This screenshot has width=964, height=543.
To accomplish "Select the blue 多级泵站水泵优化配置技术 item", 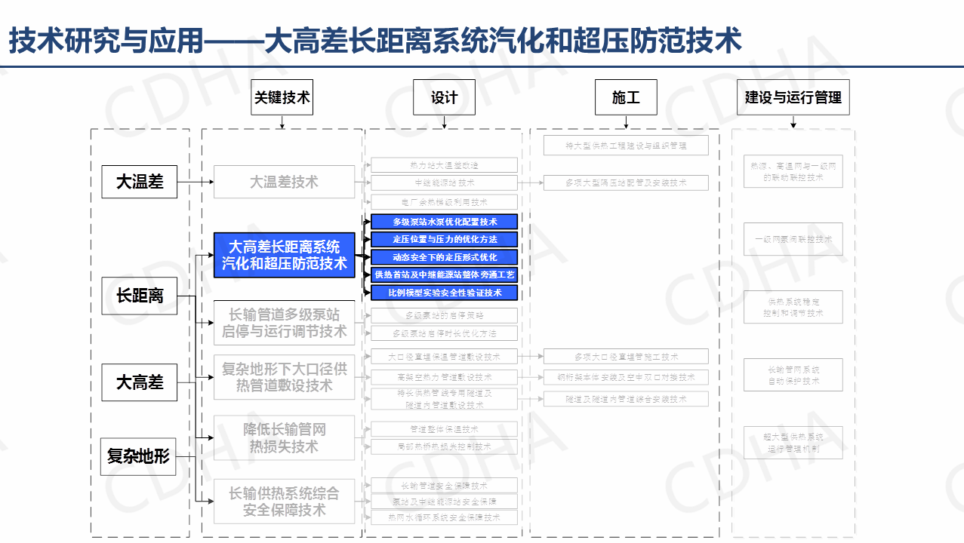I will (x=445, y=222).
